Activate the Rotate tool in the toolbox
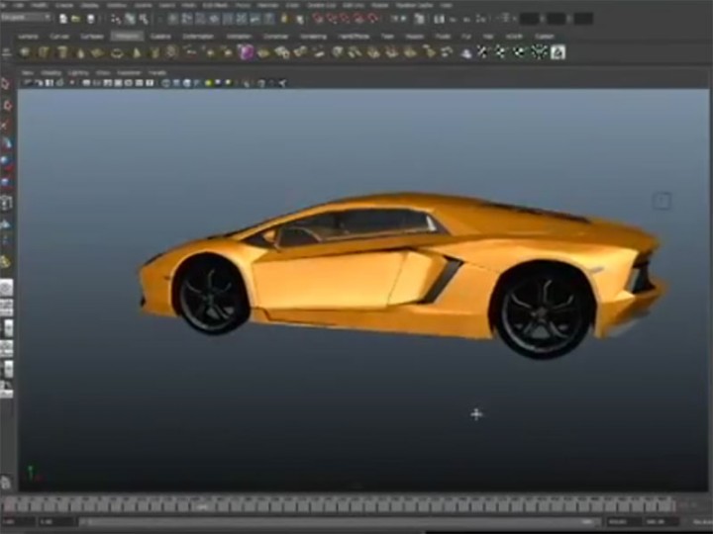 6,162
